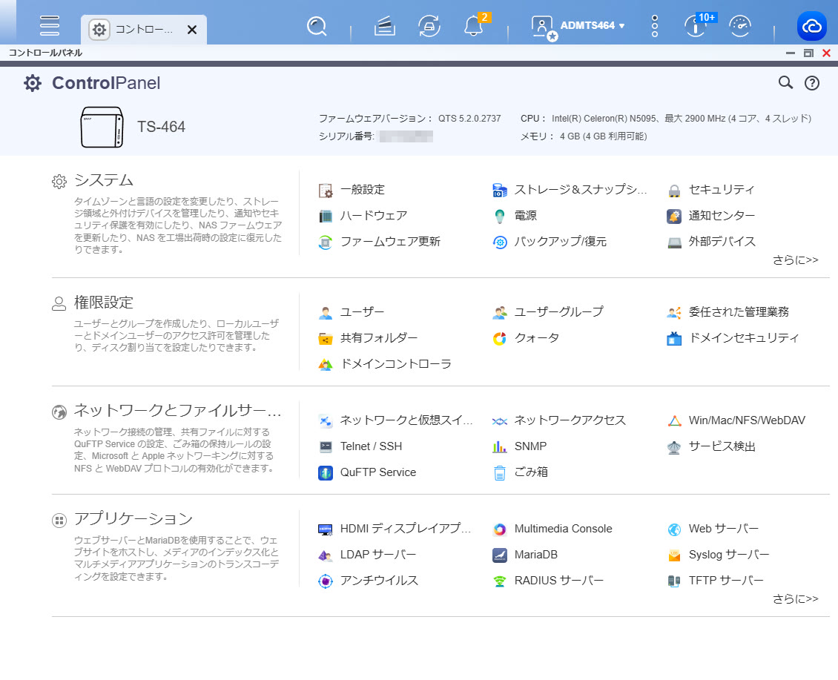Screen dimensions: 838x680
Task: Open ハードウェア settings
Action: [363, 216]
